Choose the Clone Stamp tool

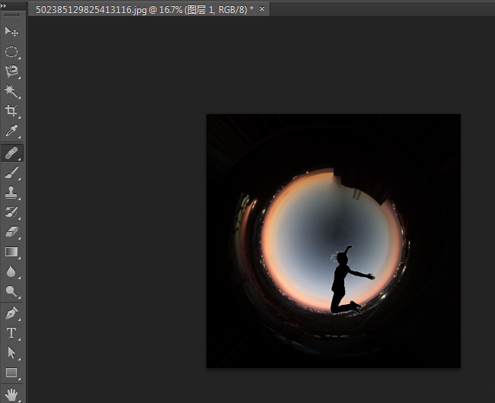click(11, 192)
